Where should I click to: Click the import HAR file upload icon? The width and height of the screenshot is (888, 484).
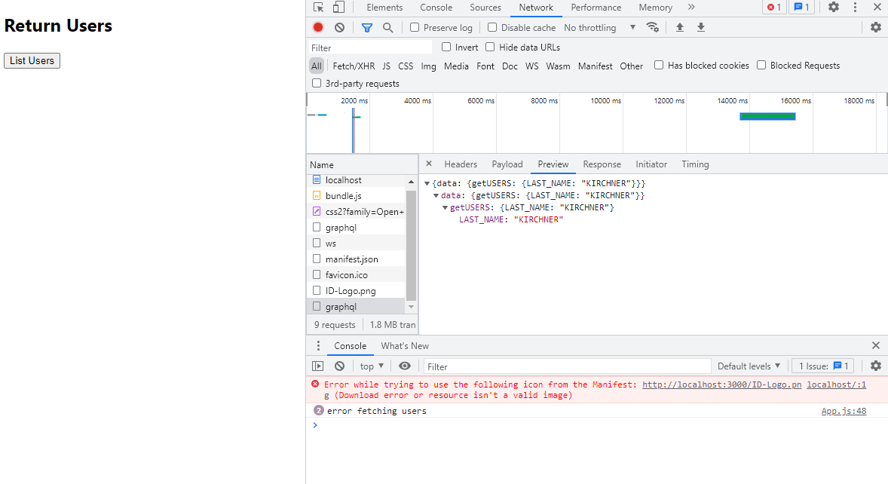click(x=680, y=27)
